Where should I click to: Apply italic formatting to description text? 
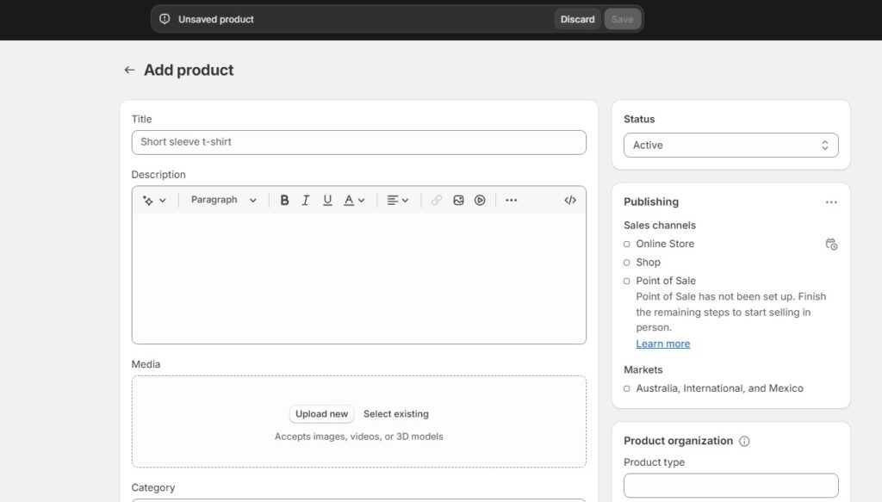[306, 200]
